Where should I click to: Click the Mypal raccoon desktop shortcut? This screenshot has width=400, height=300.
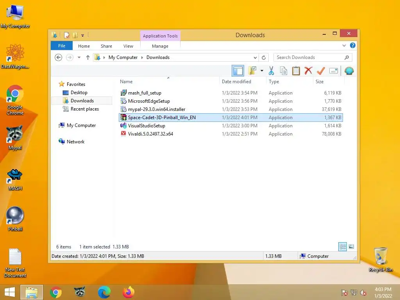tap(15, 137)
